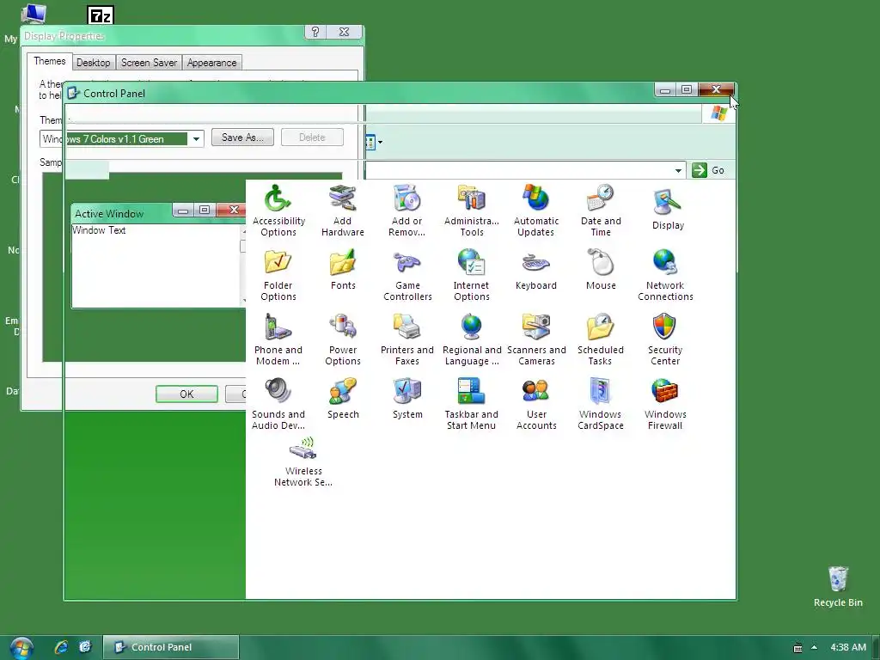Screen dimensions: 880x660
Task: Click the Go button in address bar
Action: tap(709, 170)
